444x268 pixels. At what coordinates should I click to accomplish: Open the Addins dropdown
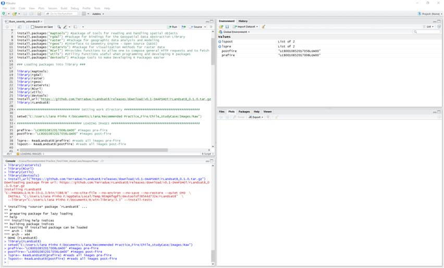tap(97, 14)
